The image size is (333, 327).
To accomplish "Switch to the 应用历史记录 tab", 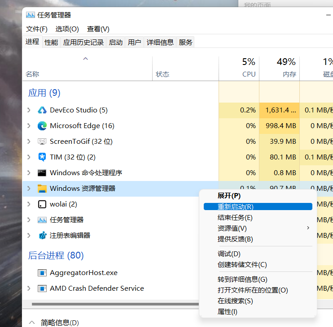I will tap(83, 42).
